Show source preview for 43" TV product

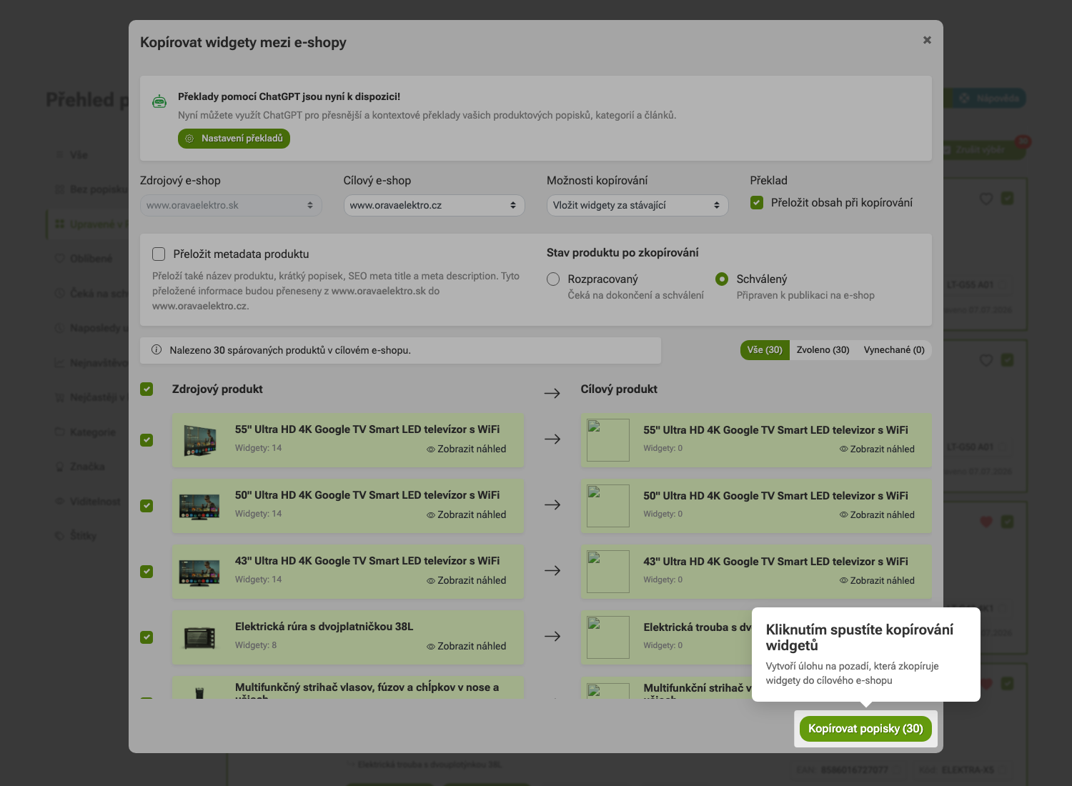click(467, 580)
